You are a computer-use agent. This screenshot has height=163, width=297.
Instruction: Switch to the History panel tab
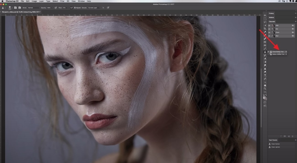271,13
